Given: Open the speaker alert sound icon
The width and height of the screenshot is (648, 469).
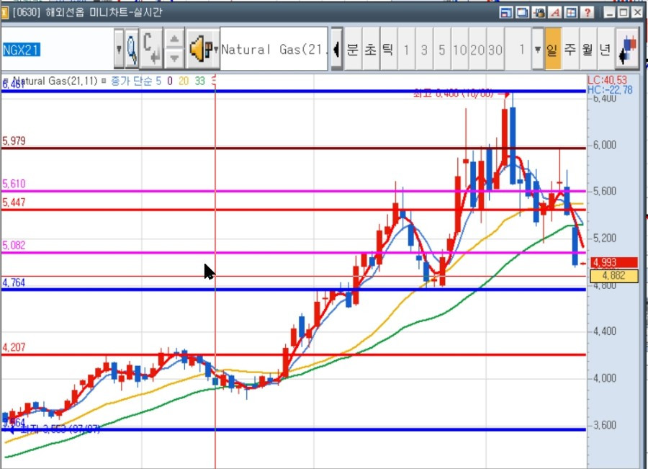Looking at the screenshot, I should pyautogui.click(x=199, y=49).
